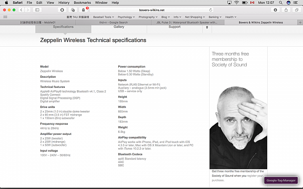Click 'Three months free membership' heading
The height and width of the screenshot is (189, 303).
[x=230, y=59]
